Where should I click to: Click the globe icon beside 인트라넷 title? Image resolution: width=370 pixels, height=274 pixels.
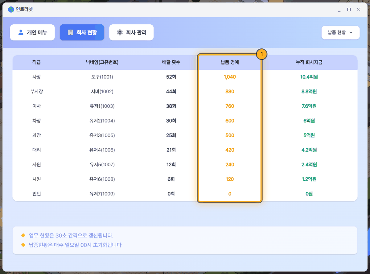point(11,10)
